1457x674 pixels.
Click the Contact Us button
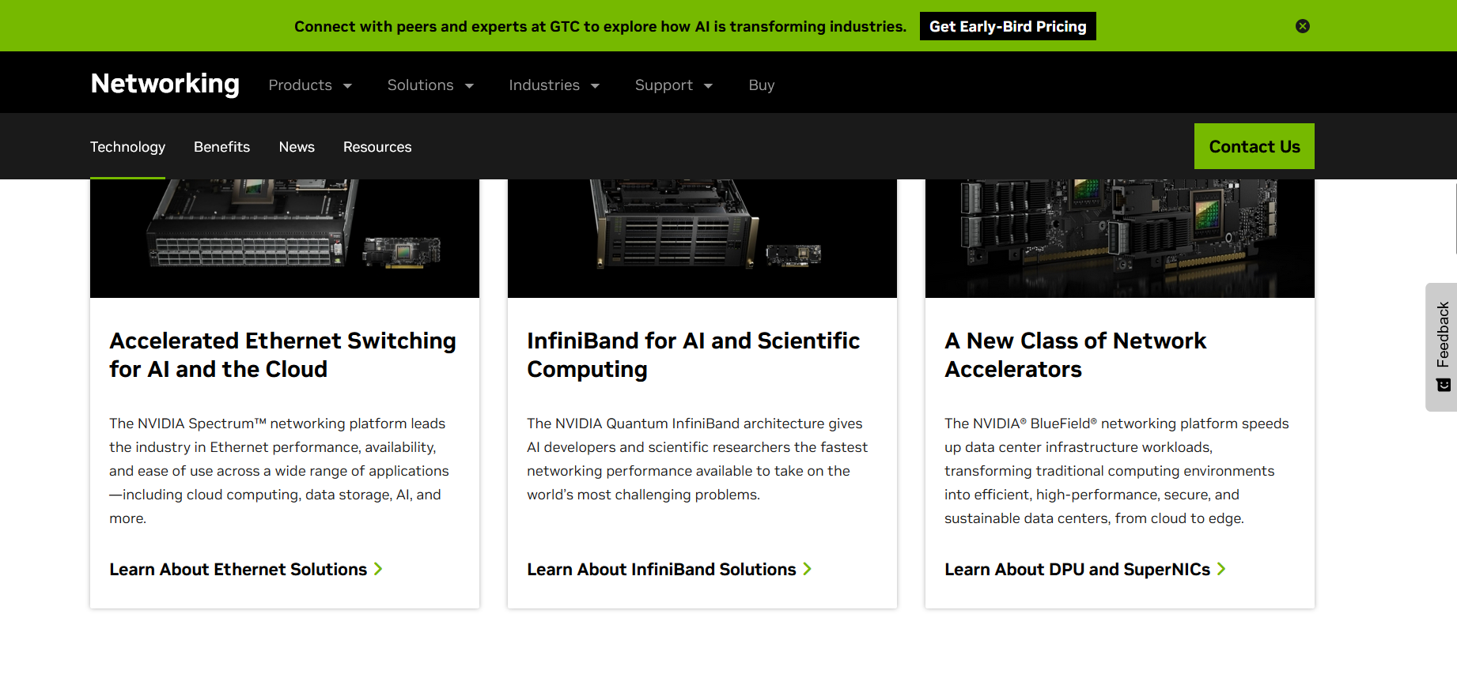[1255, 146]
